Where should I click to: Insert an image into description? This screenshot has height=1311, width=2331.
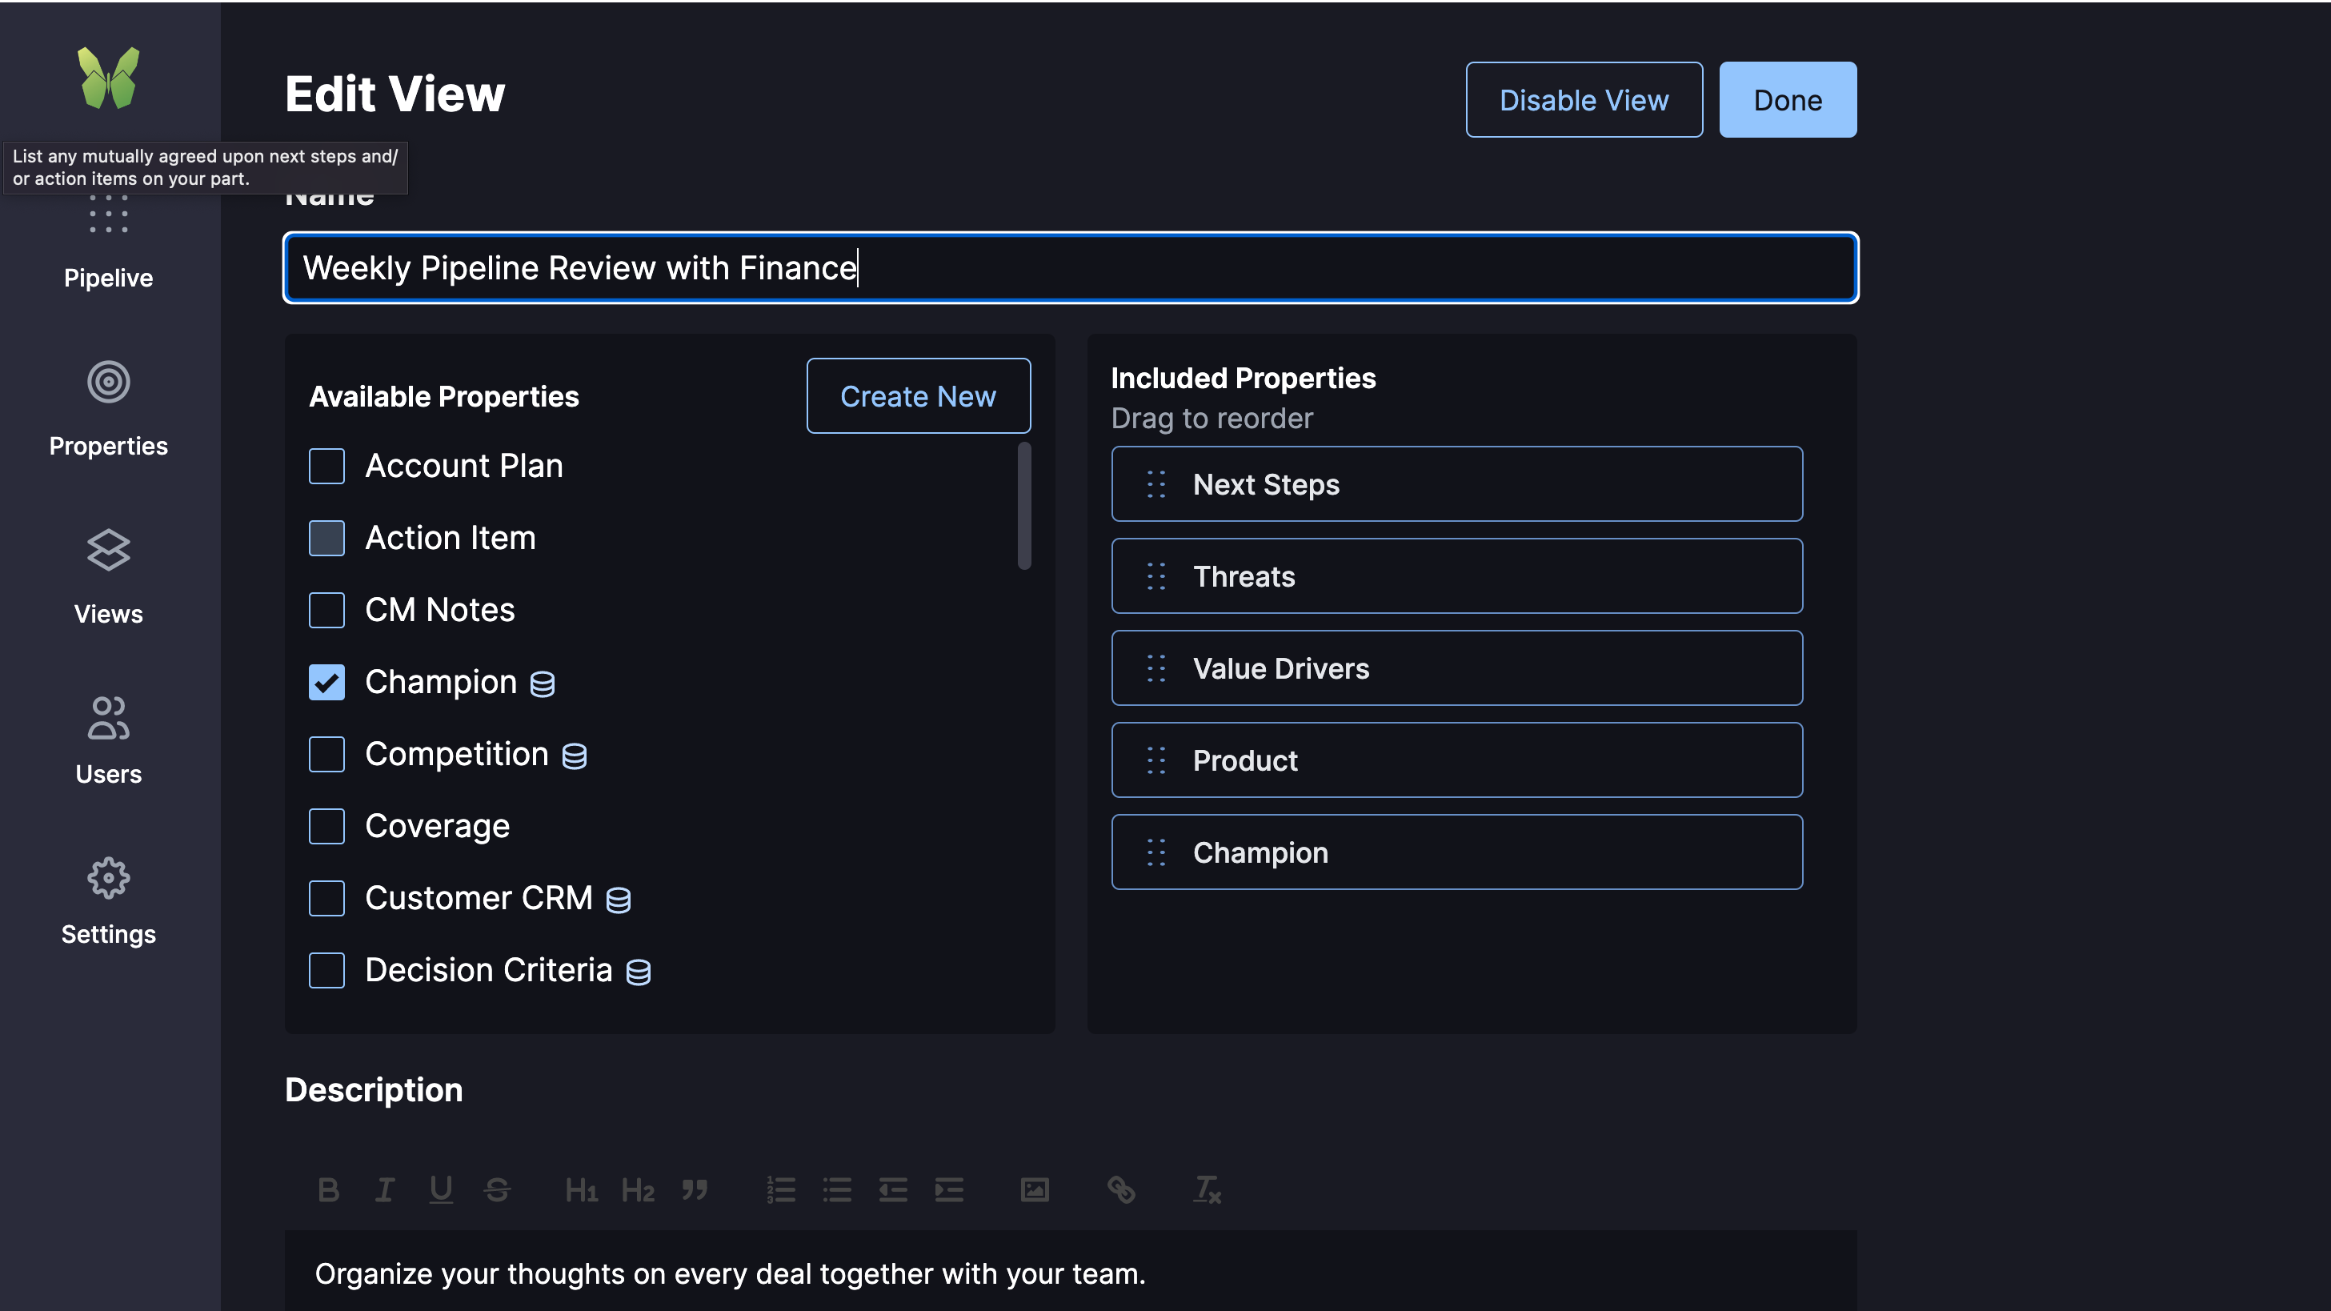[x=1035, y=1190]
